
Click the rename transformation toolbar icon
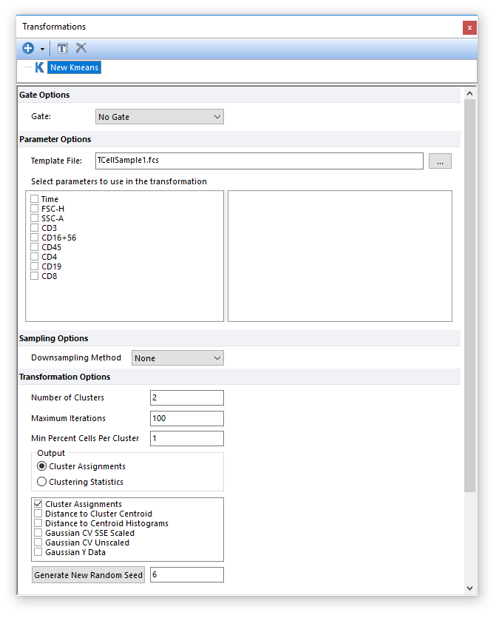coord(63,49)
